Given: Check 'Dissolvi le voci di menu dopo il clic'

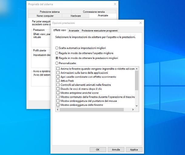Looking at the screenshot, I should coord(58,89).
